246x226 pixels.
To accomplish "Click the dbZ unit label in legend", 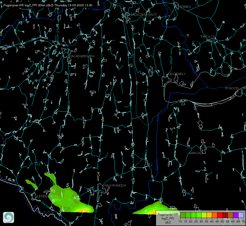I will coord(168,222).
